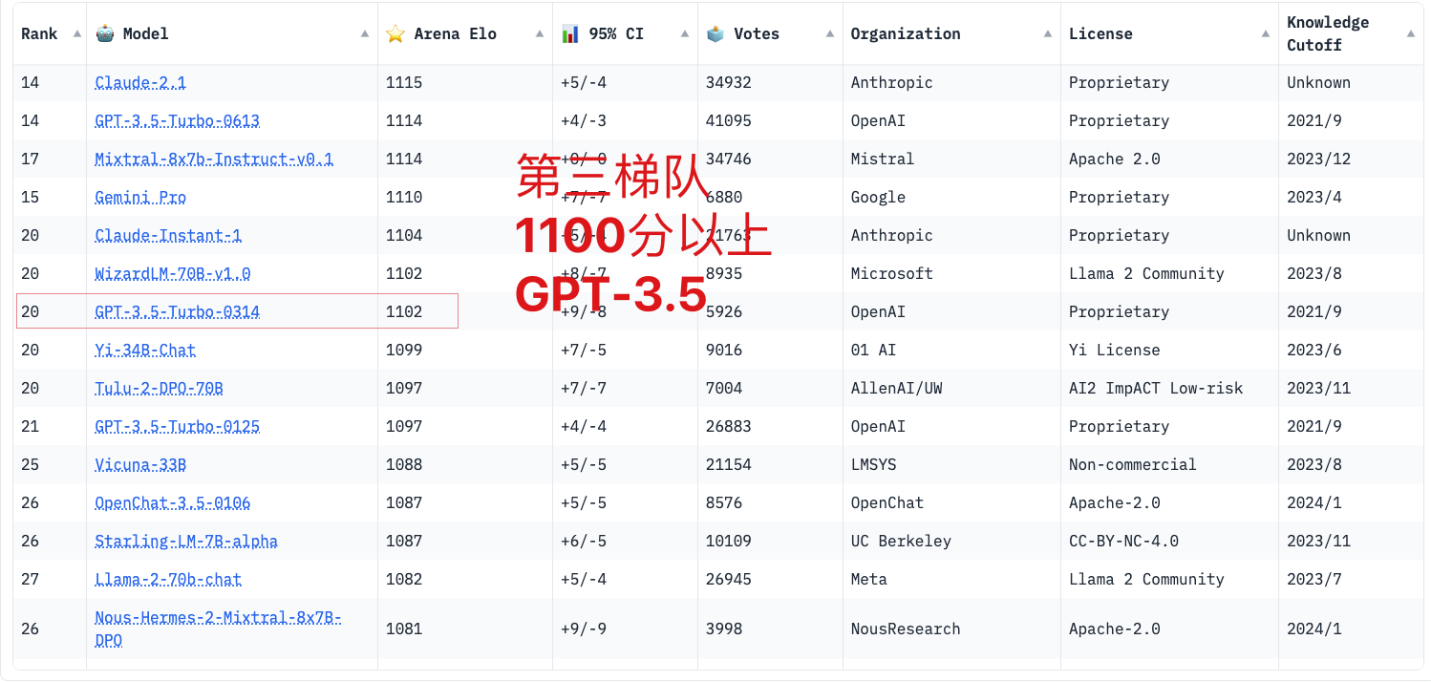Click the robot icon in Model header
The width and height of the screenshot is (1431, 682).
pyautogui.click(x=105, y=33)
